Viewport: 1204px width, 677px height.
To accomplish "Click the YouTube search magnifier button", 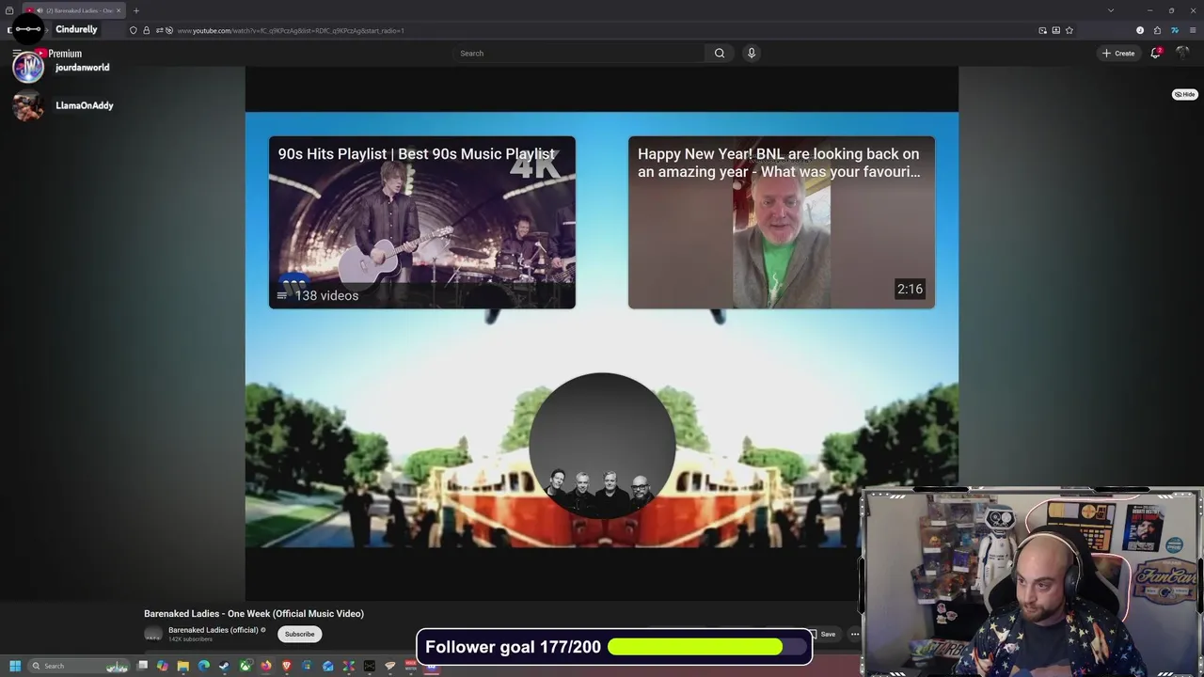I will 720,53.
